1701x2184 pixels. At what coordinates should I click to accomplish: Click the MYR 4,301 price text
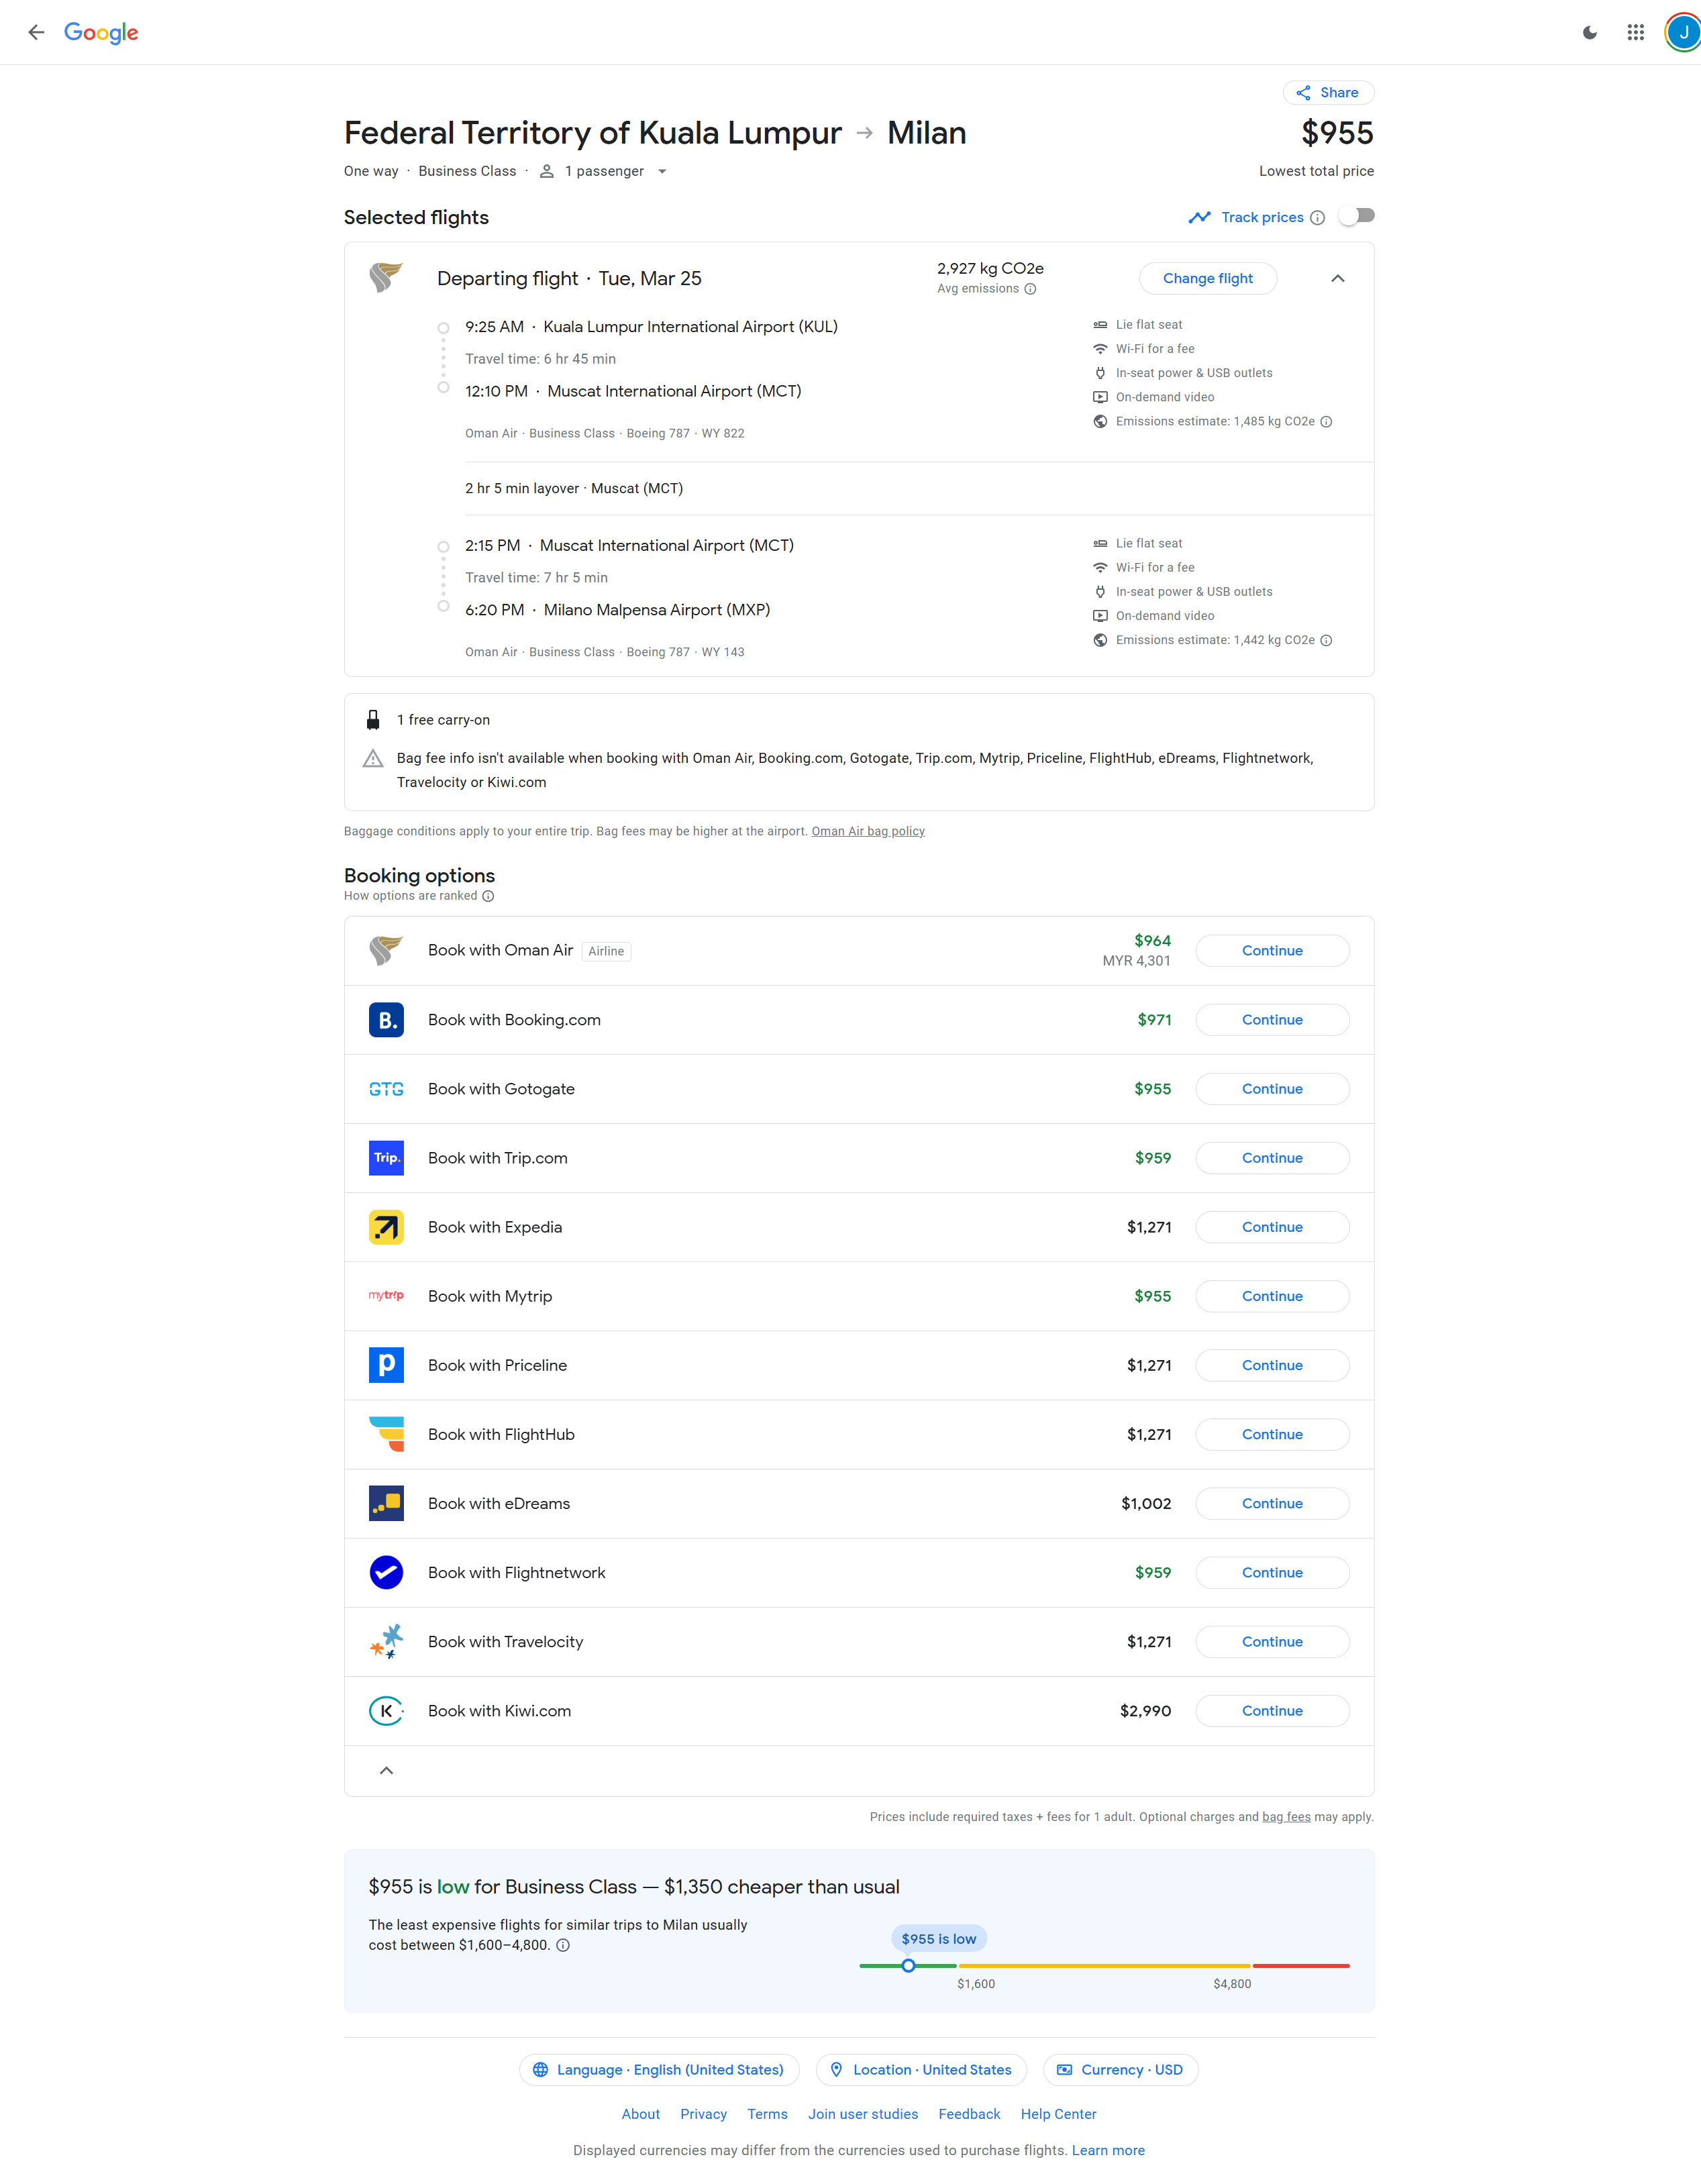point(1136,961)
